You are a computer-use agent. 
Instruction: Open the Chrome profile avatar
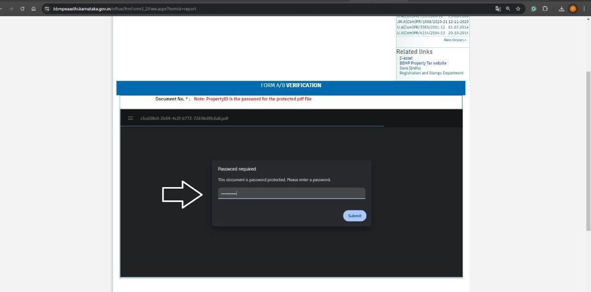pyautogui.click(x=573, y=9)
